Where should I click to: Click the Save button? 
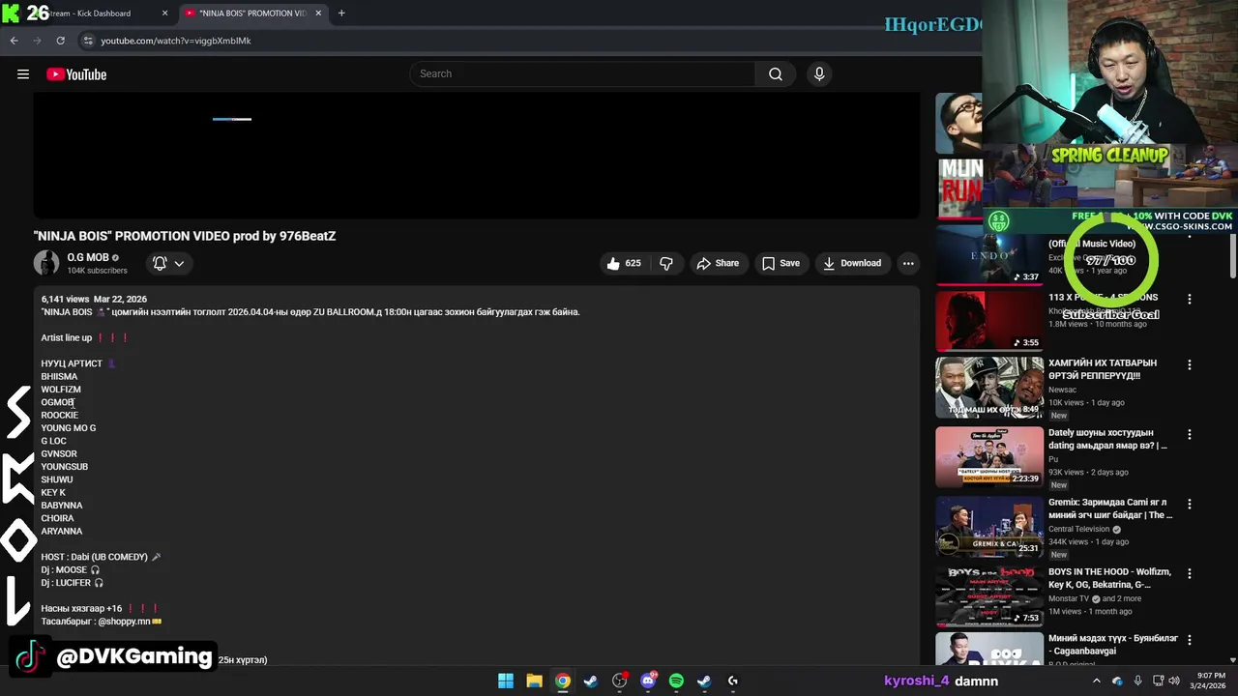tap(781, 263)
